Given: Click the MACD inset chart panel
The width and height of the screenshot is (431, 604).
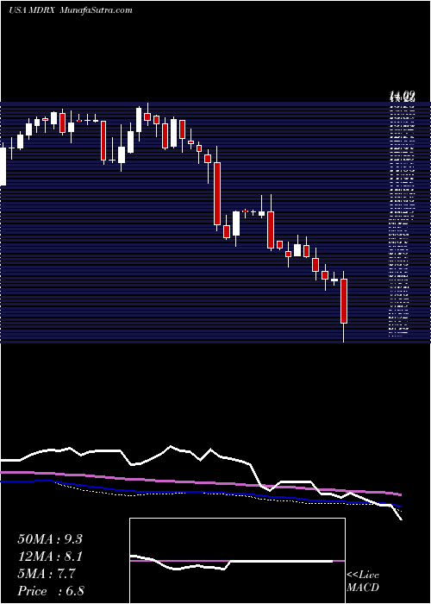Looking at the screenshot, I should [237, 561].
